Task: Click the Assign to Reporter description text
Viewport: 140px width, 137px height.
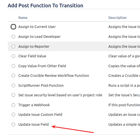Action: click(124, 46)
